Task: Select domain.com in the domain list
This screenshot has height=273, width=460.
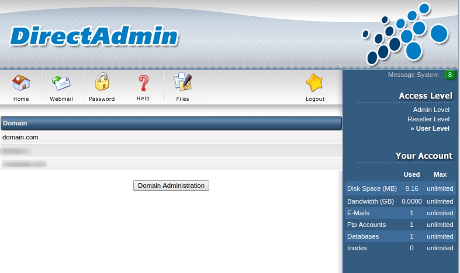Action: pyautogui.click(x=20, y=138)
